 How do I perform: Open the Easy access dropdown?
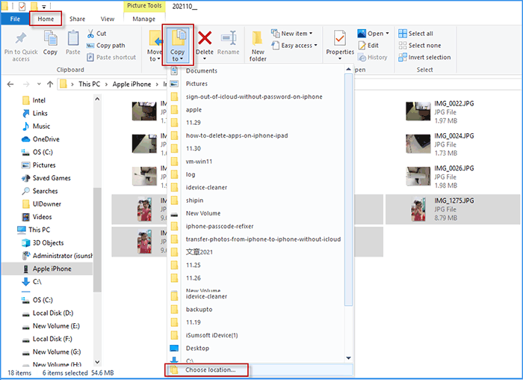click(294, 46)
